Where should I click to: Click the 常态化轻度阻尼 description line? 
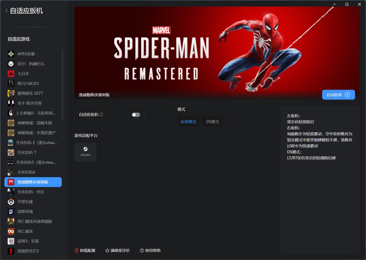301,122
